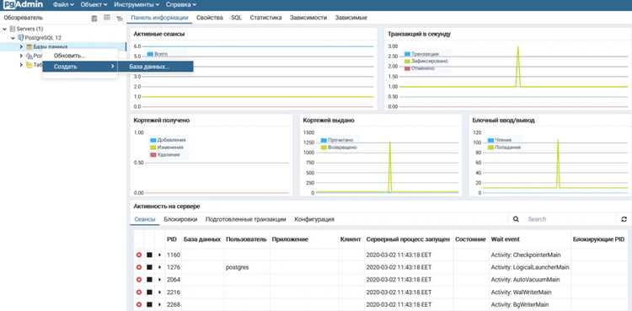Collapse the Servers (1) tree node
632x311 pixels.
tap(5, 29)
